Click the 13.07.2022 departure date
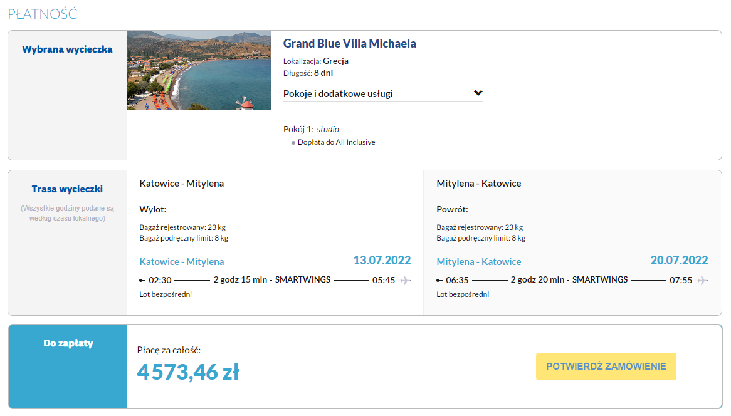 coord(382,261)
